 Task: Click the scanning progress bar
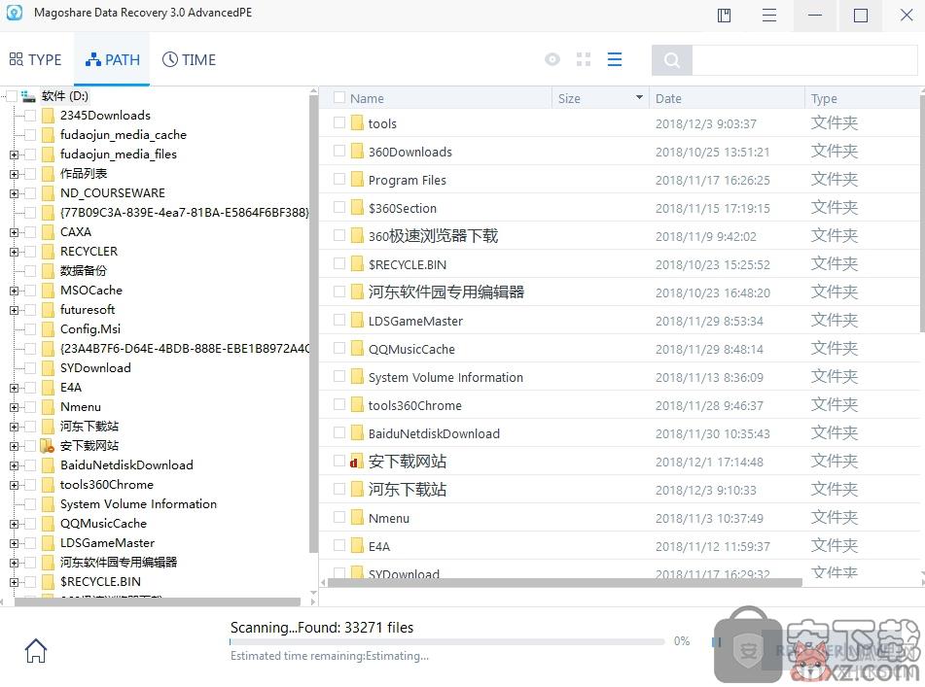(447, 641)
